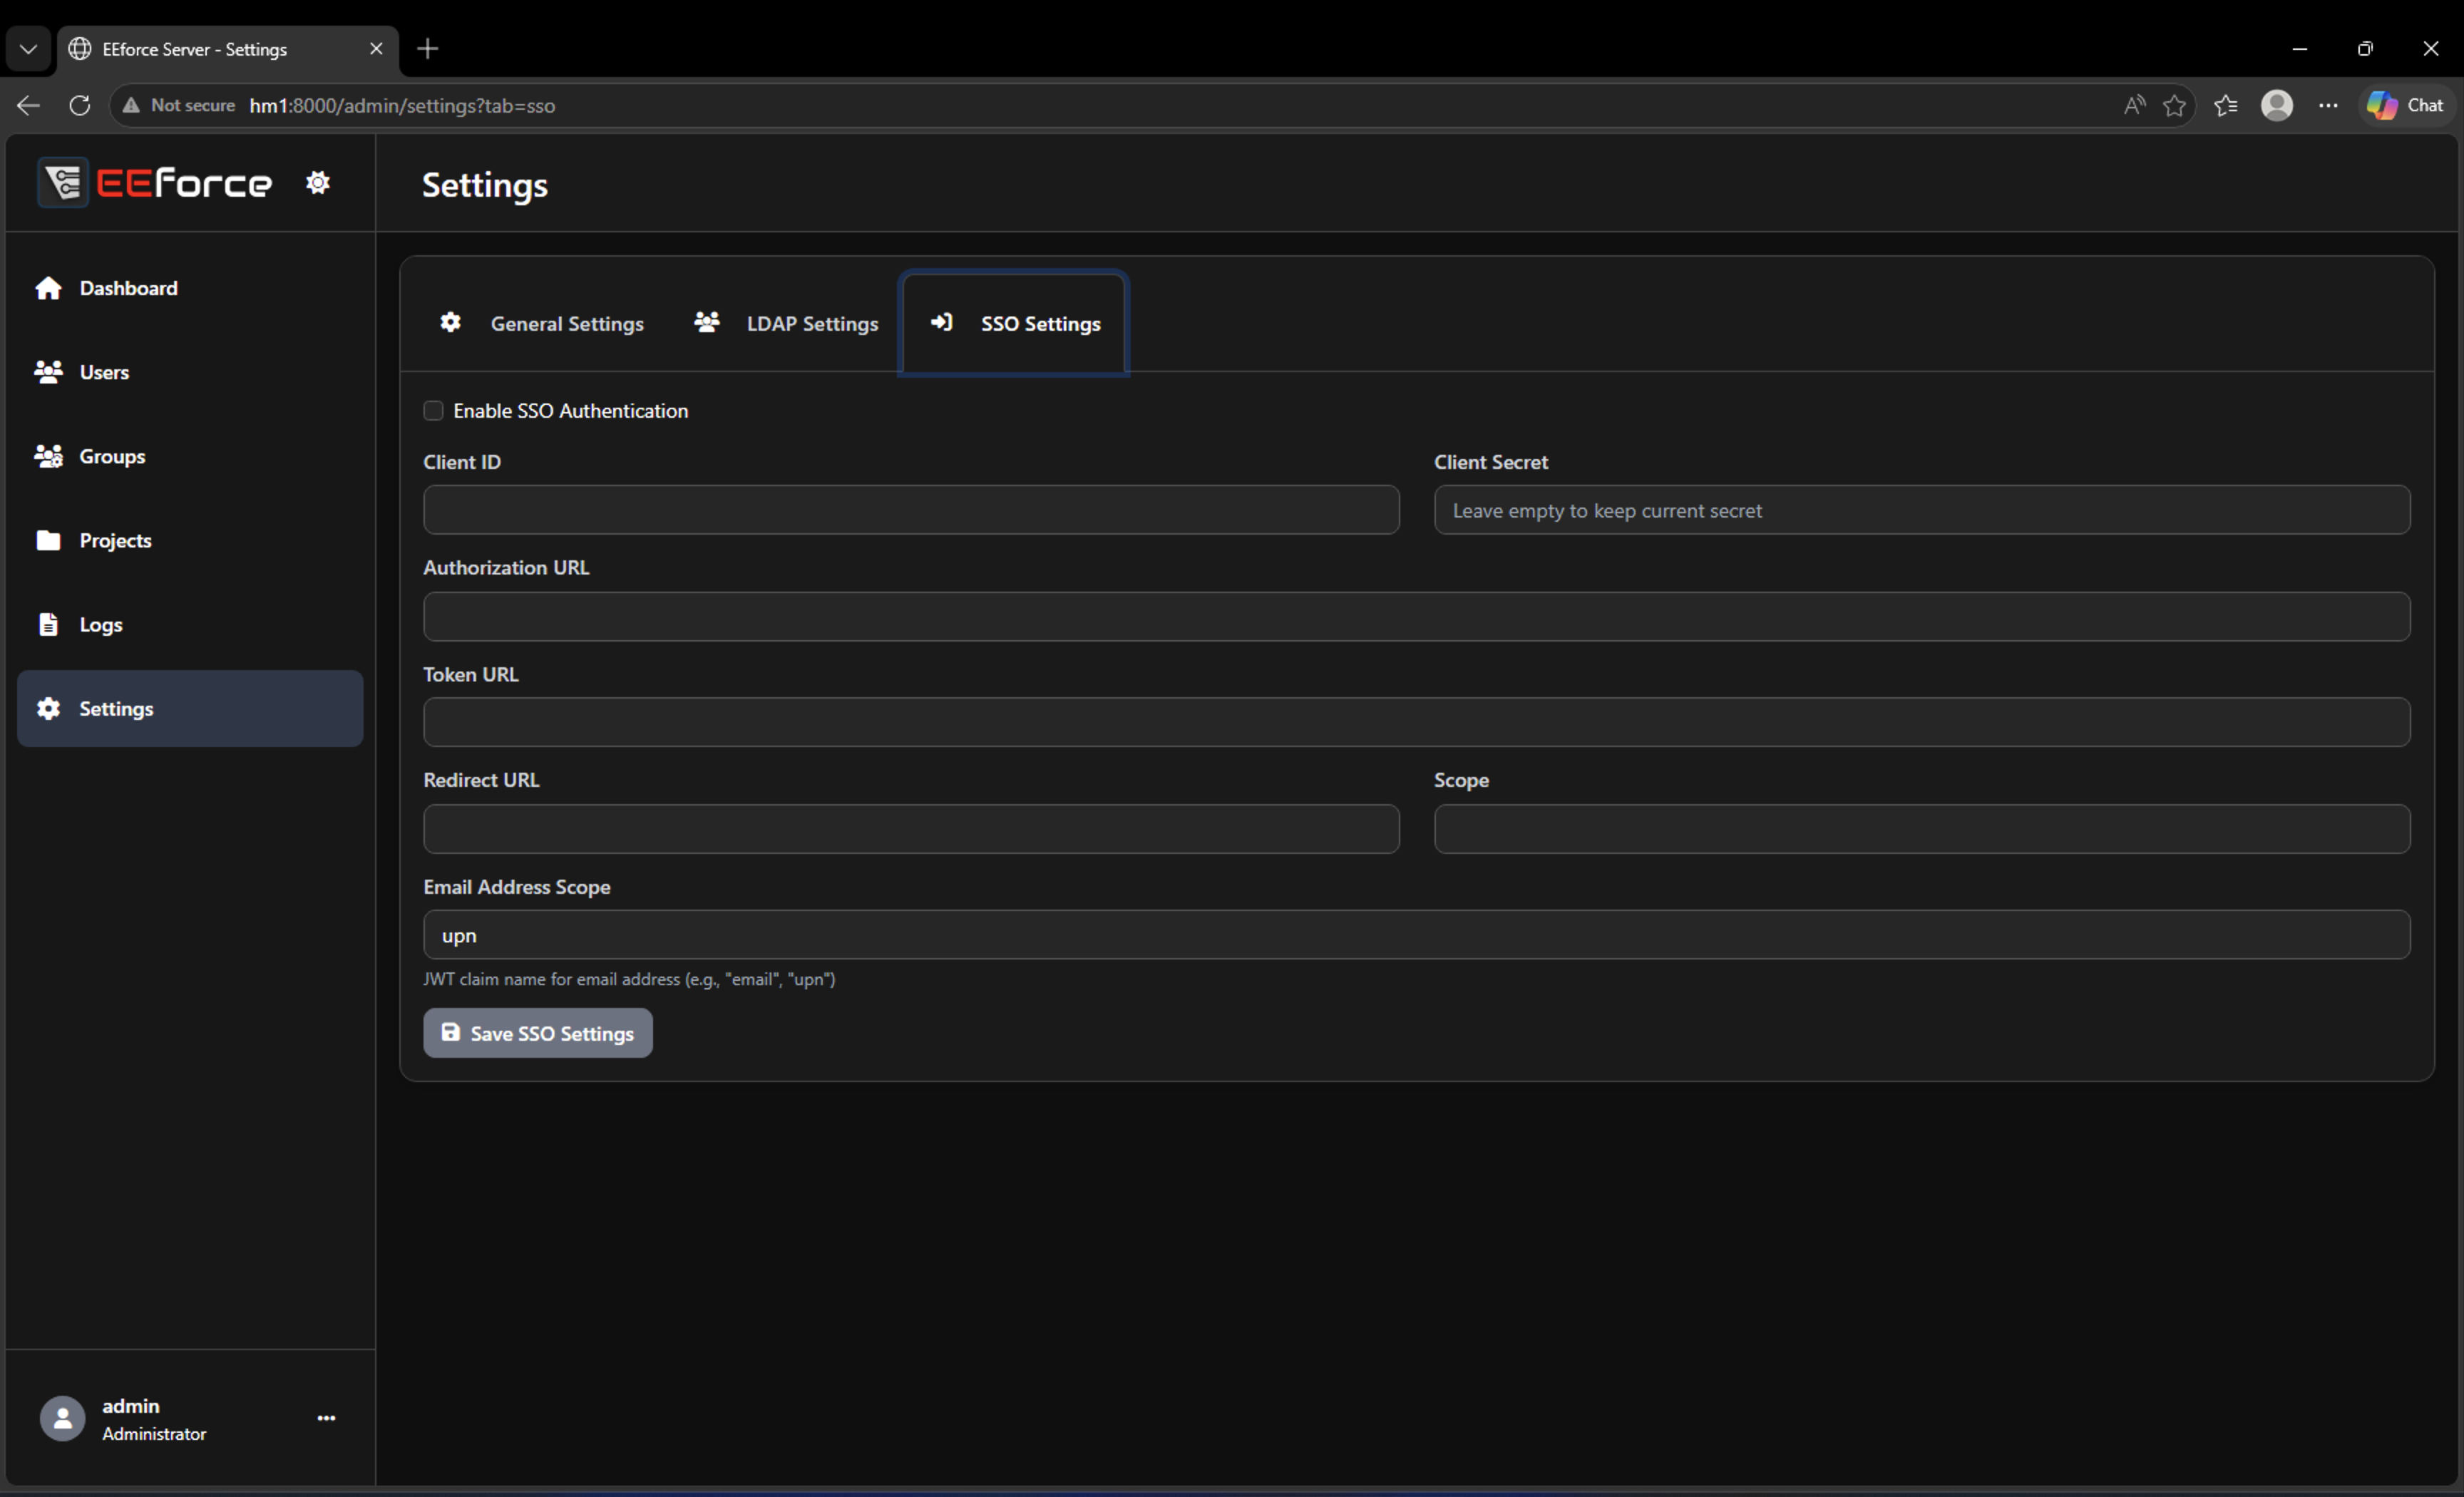2464x1497 pixels.
Task: Click the Logs document icon
Action: coord(48,624)
